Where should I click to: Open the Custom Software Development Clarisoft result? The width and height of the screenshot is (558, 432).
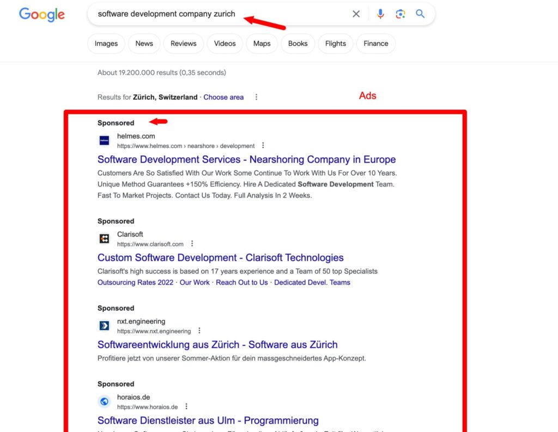pos(220,257)
